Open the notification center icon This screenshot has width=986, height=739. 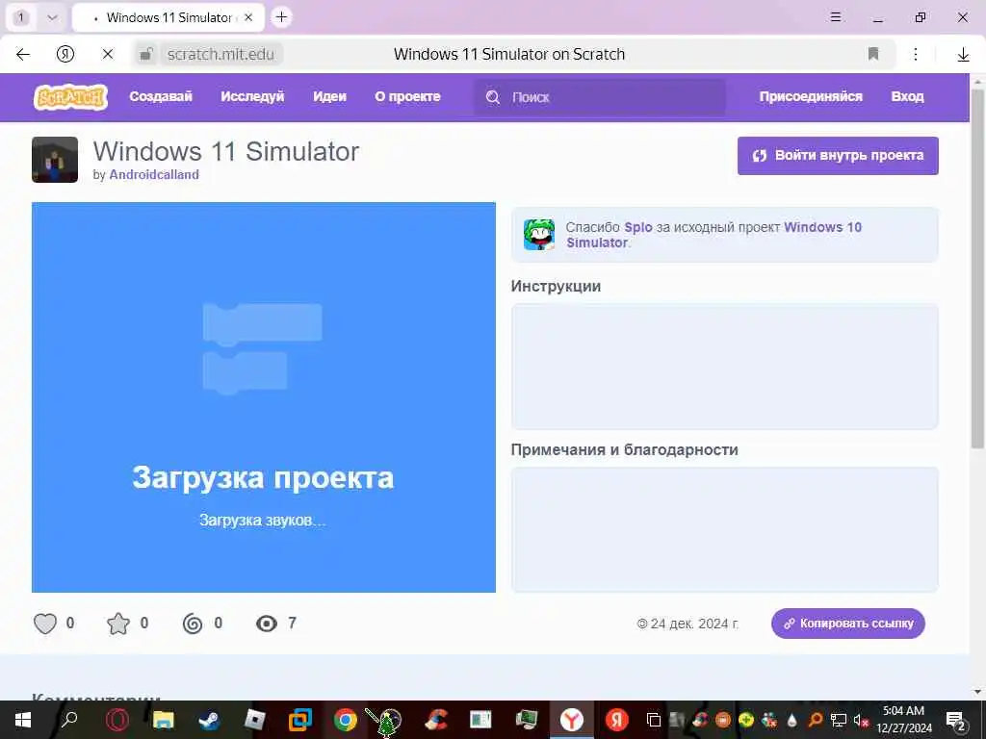coord(956,721)
